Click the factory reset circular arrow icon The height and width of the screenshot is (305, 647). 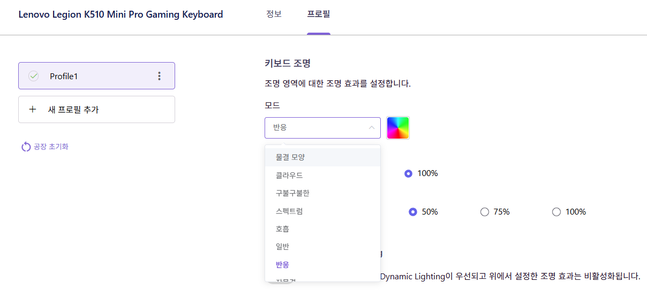[x=26, y=147]
